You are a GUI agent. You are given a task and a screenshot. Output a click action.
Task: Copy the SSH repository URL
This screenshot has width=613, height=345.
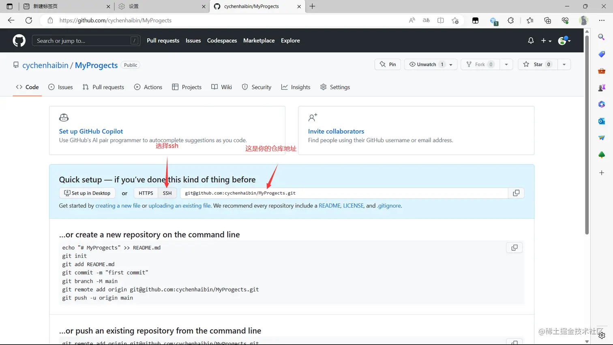[516, 193]
